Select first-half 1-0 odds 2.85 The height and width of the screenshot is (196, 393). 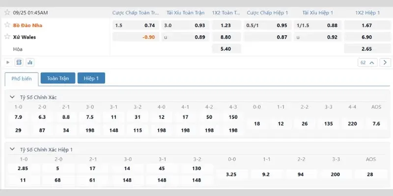23,168
